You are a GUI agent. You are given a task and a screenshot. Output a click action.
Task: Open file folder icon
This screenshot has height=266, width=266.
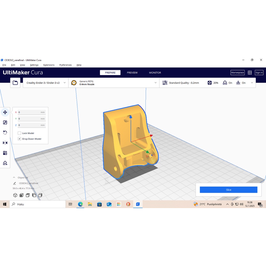tap(15, 83)
